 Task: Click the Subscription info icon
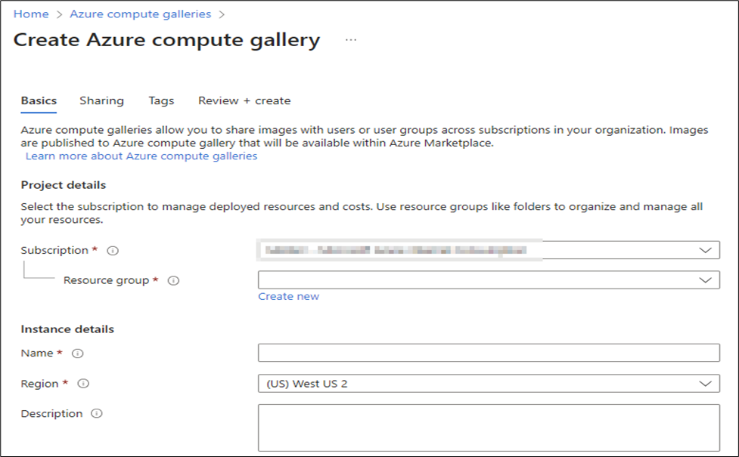[113, 250]
